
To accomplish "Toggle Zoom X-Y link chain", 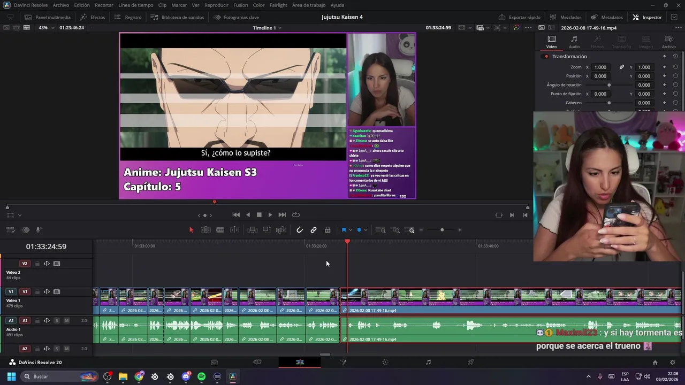I will [x=621, y=67].
